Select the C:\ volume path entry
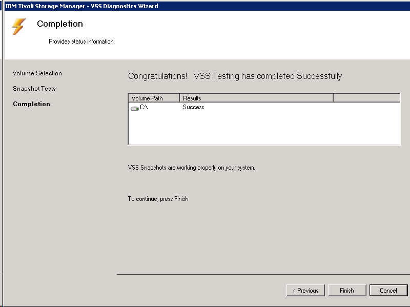Image resolution: width=410 pixels, height=307 pixels. (x=144, y=108)
